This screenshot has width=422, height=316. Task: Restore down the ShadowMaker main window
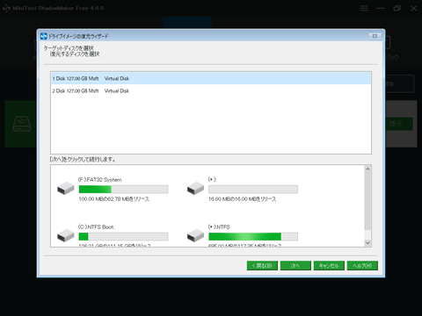(397, 8)
